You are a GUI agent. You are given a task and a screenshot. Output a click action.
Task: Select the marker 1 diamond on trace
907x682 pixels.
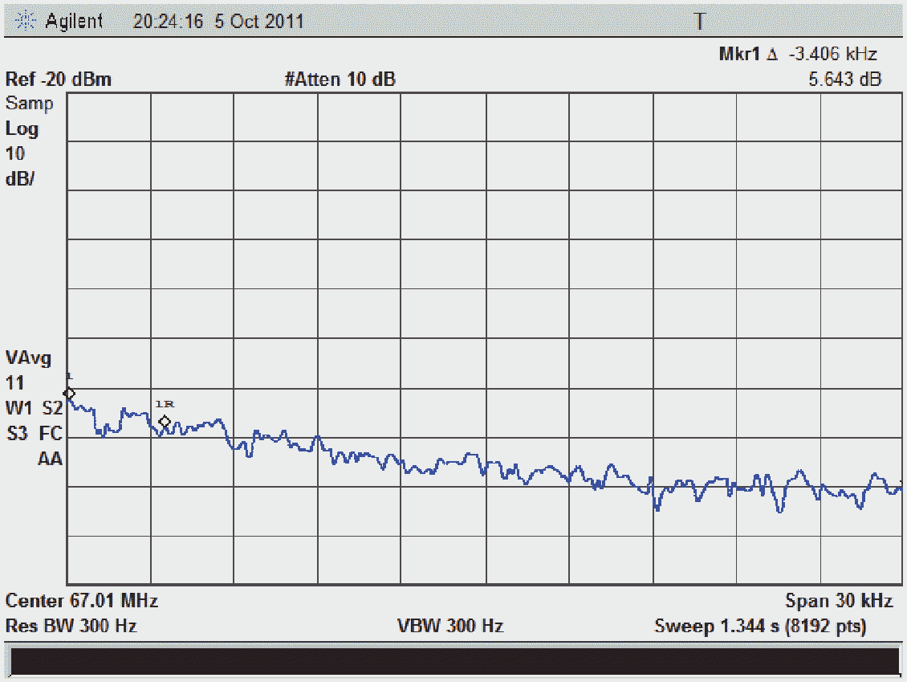pos(69,393)
